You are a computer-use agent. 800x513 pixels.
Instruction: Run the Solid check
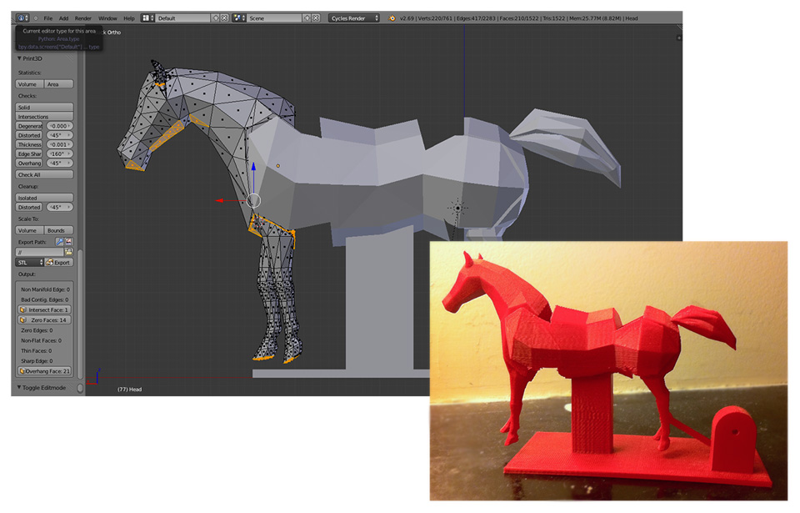tap(44, 108)
